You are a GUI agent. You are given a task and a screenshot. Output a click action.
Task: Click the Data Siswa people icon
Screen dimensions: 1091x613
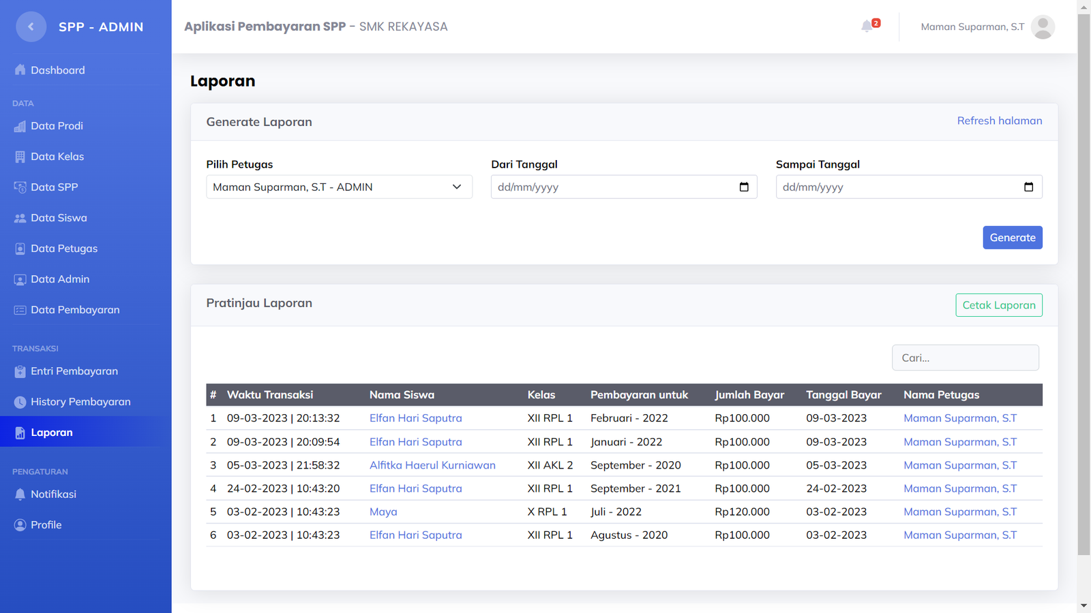tap(20, 218)
